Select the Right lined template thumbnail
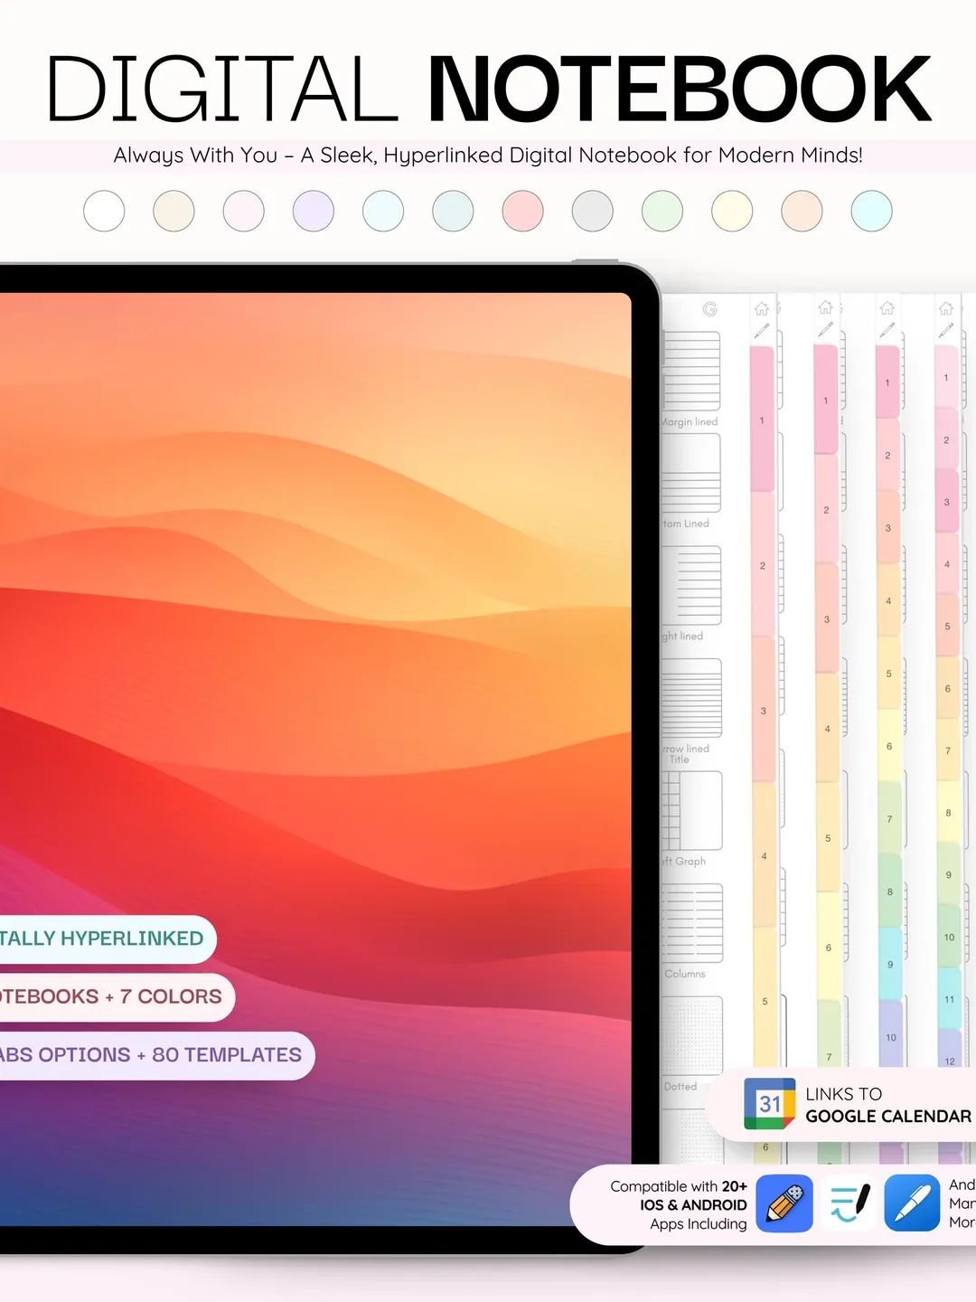This screenshot has width=976, height=1302. click(691, 585)
